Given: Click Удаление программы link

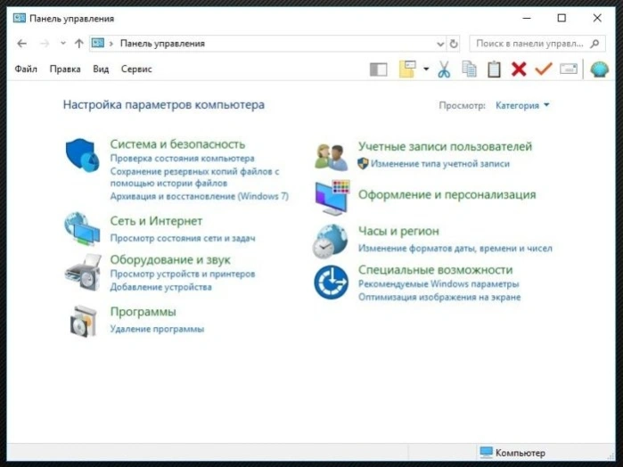Looking at the screenshot, I should pos(157,329).
